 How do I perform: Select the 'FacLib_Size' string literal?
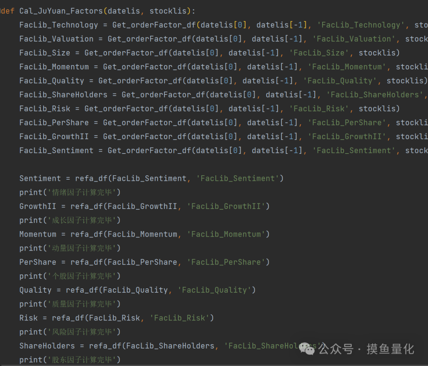pyautogui.click(x=322, y=53)
